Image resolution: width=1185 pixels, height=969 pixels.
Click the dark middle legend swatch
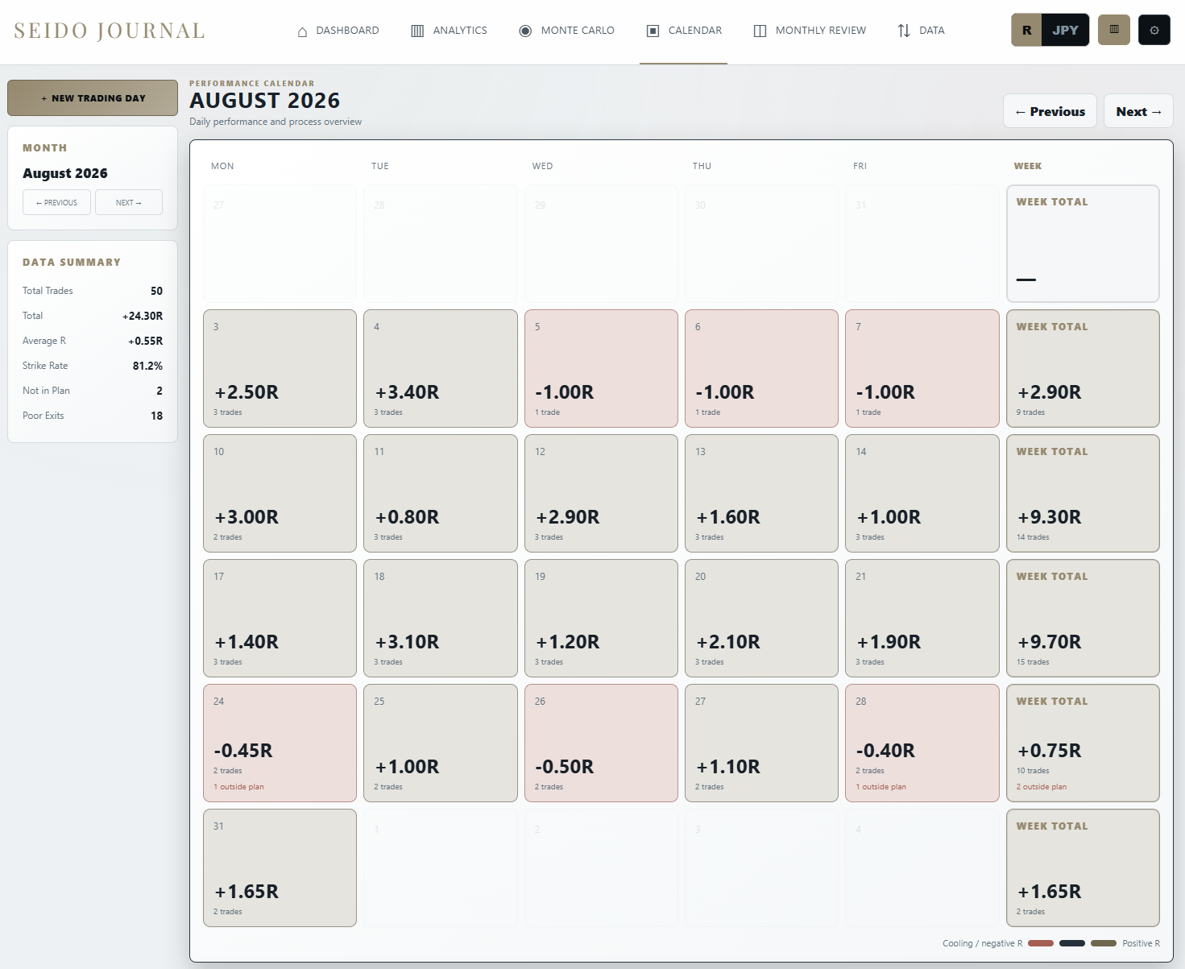(x=1072, y=943)
